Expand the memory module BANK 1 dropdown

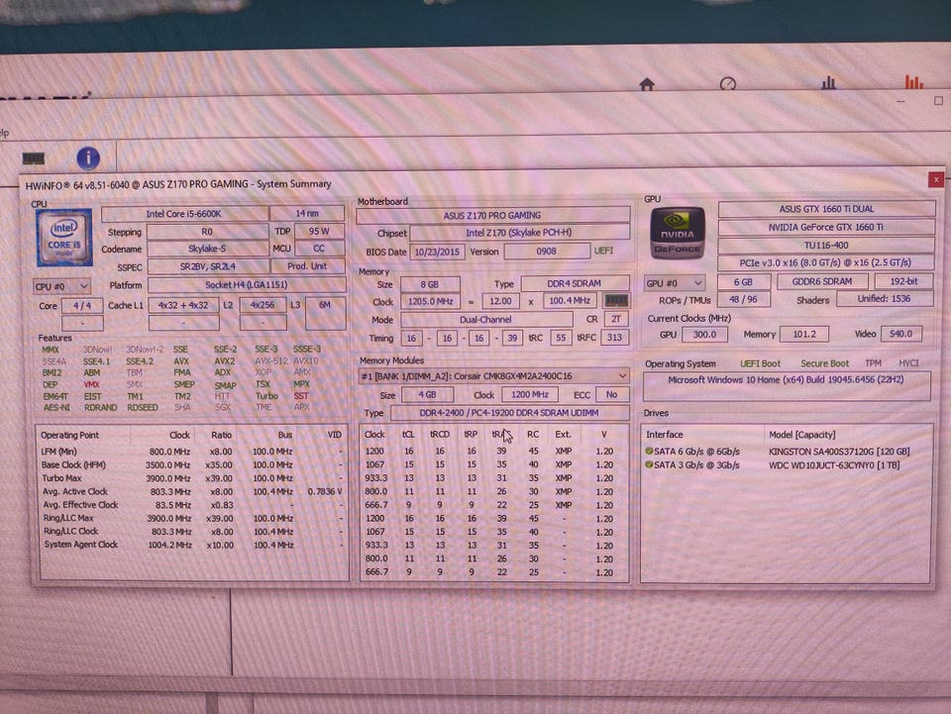493,376
